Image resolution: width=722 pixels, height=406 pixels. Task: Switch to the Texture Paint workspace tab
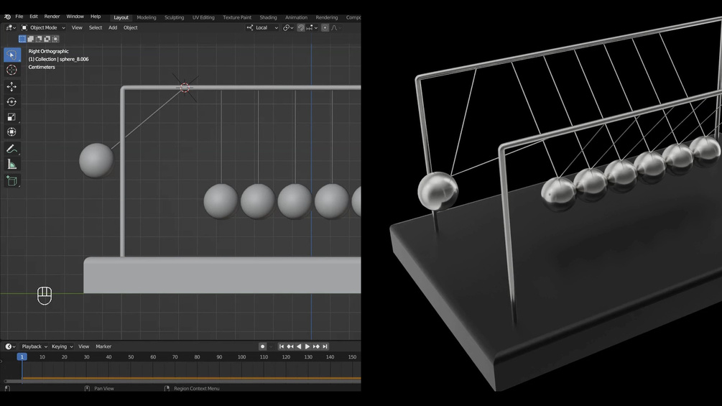point(237,17)
